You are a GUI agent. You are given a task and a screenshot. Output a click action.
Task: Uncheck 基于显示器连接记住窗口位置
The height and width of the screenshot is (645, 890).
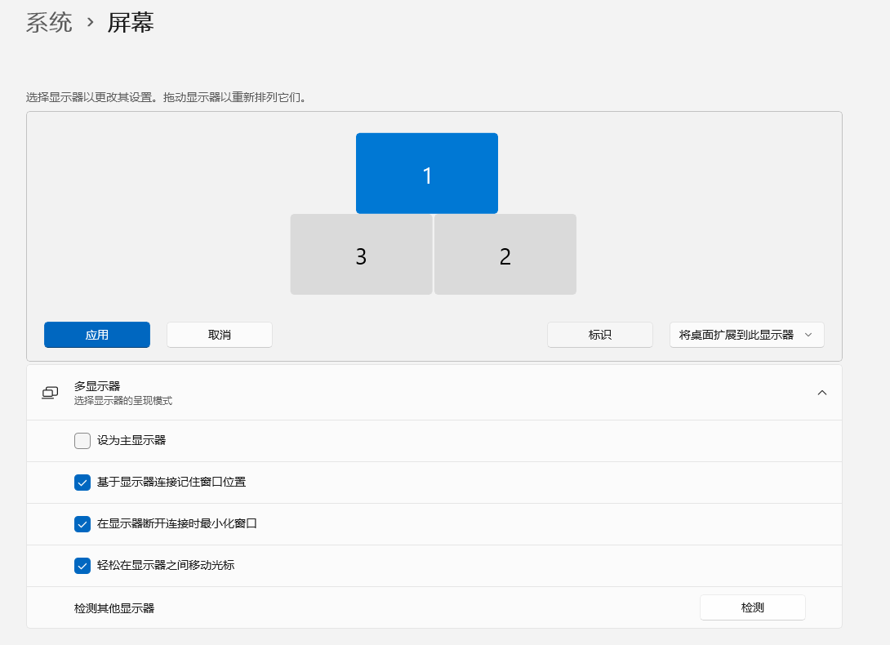(x=82, y=483)
